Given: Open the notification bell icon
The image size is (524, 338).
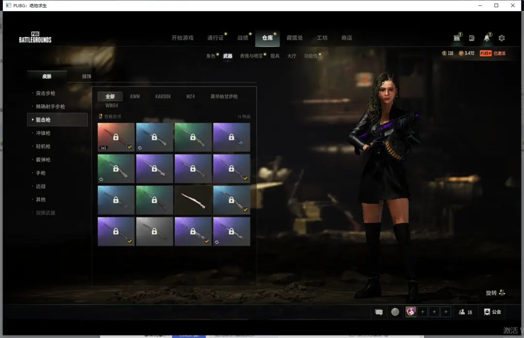Looking at the screenshot, I should click(x=487, y=38).
